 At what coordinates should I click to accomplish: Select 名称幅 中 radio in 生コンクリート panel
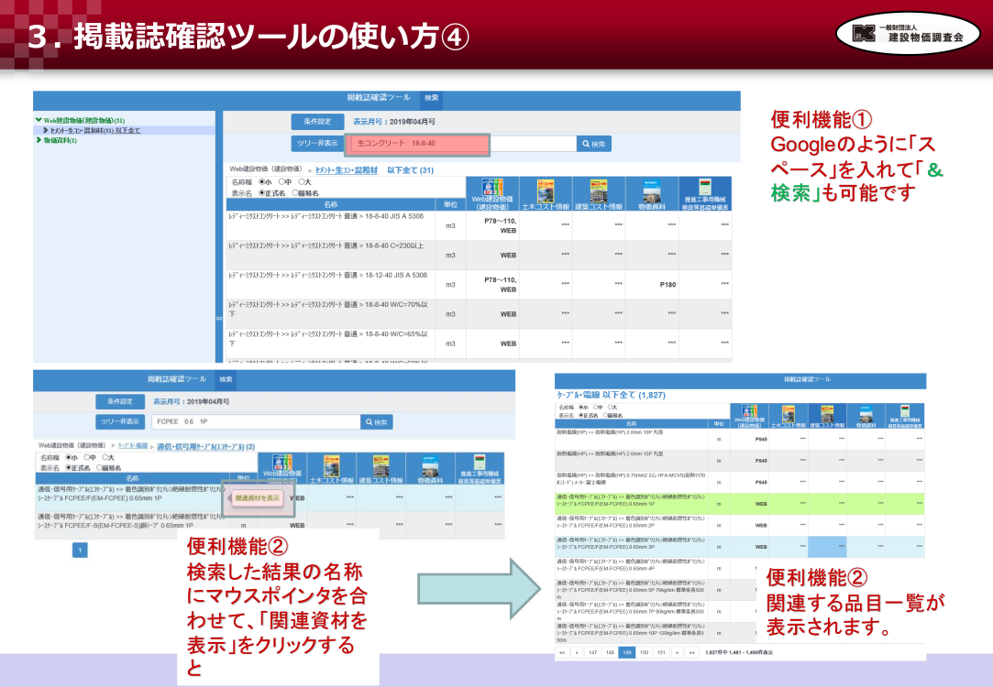click(281, 182)
